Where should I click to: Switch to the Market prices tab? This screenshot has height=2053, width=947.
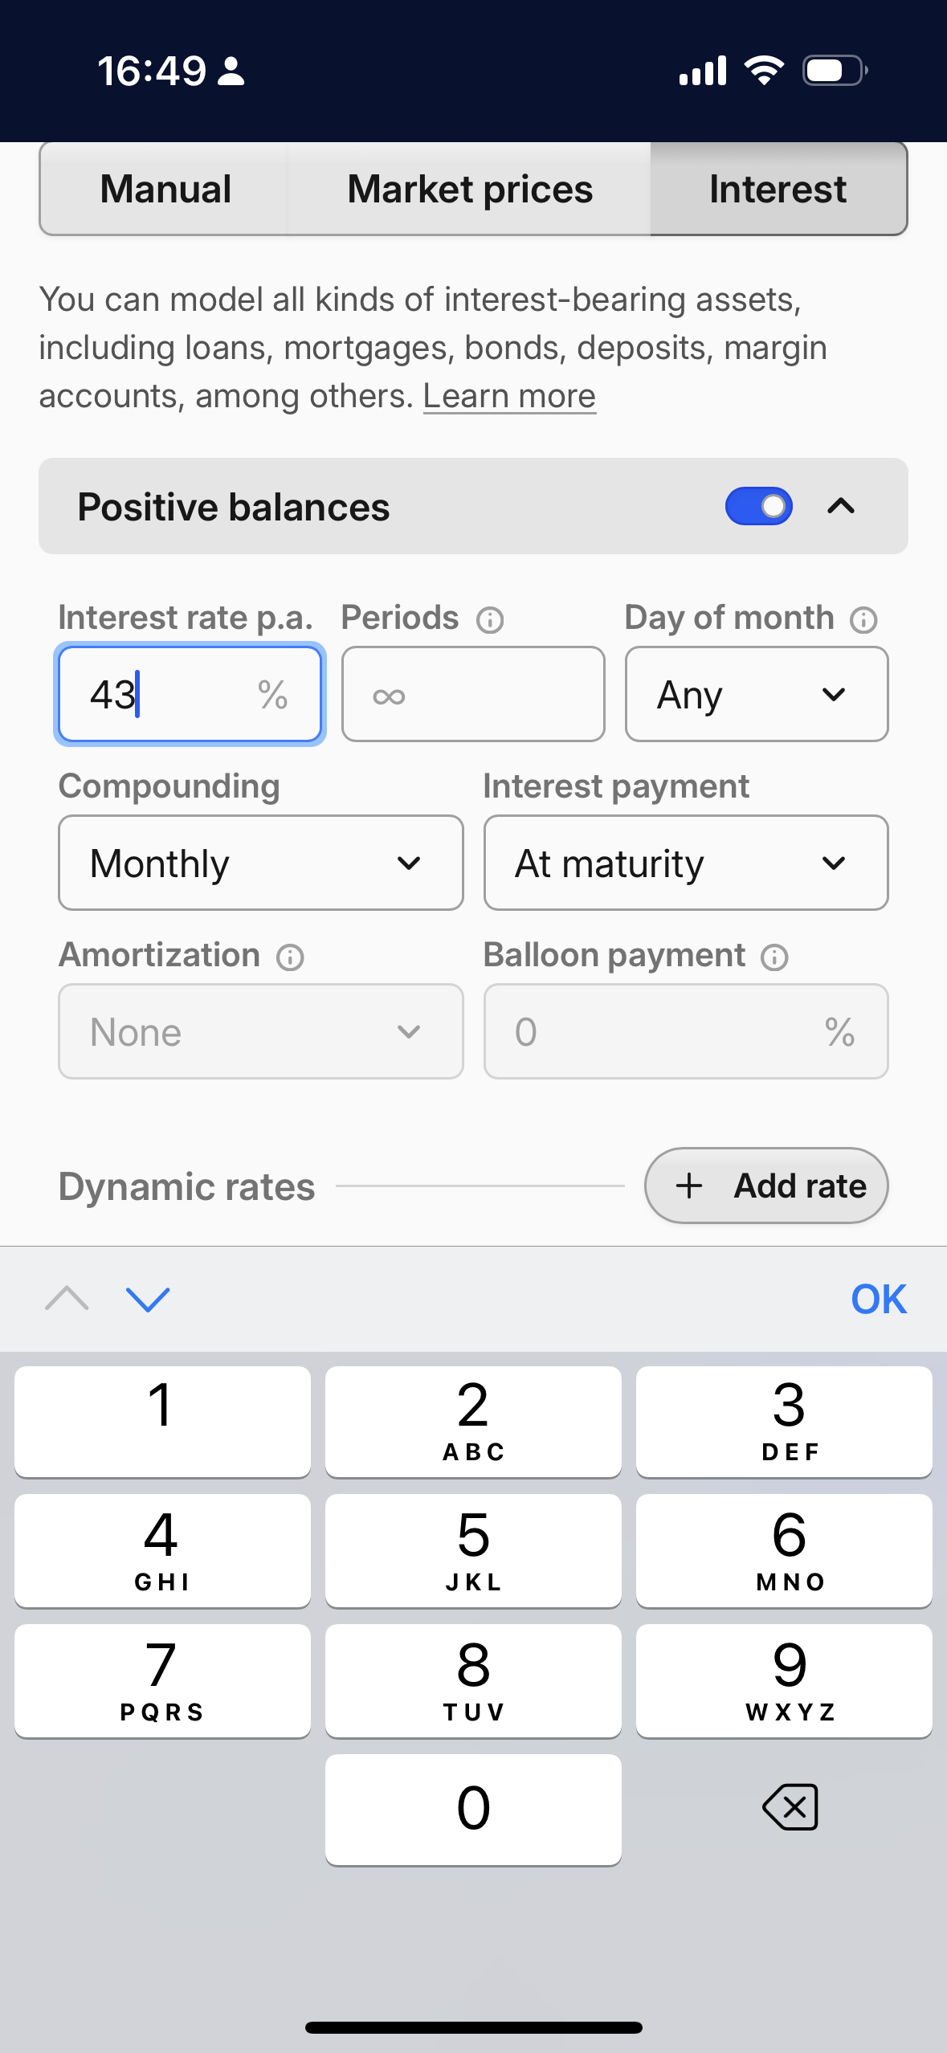click(470, 190)
